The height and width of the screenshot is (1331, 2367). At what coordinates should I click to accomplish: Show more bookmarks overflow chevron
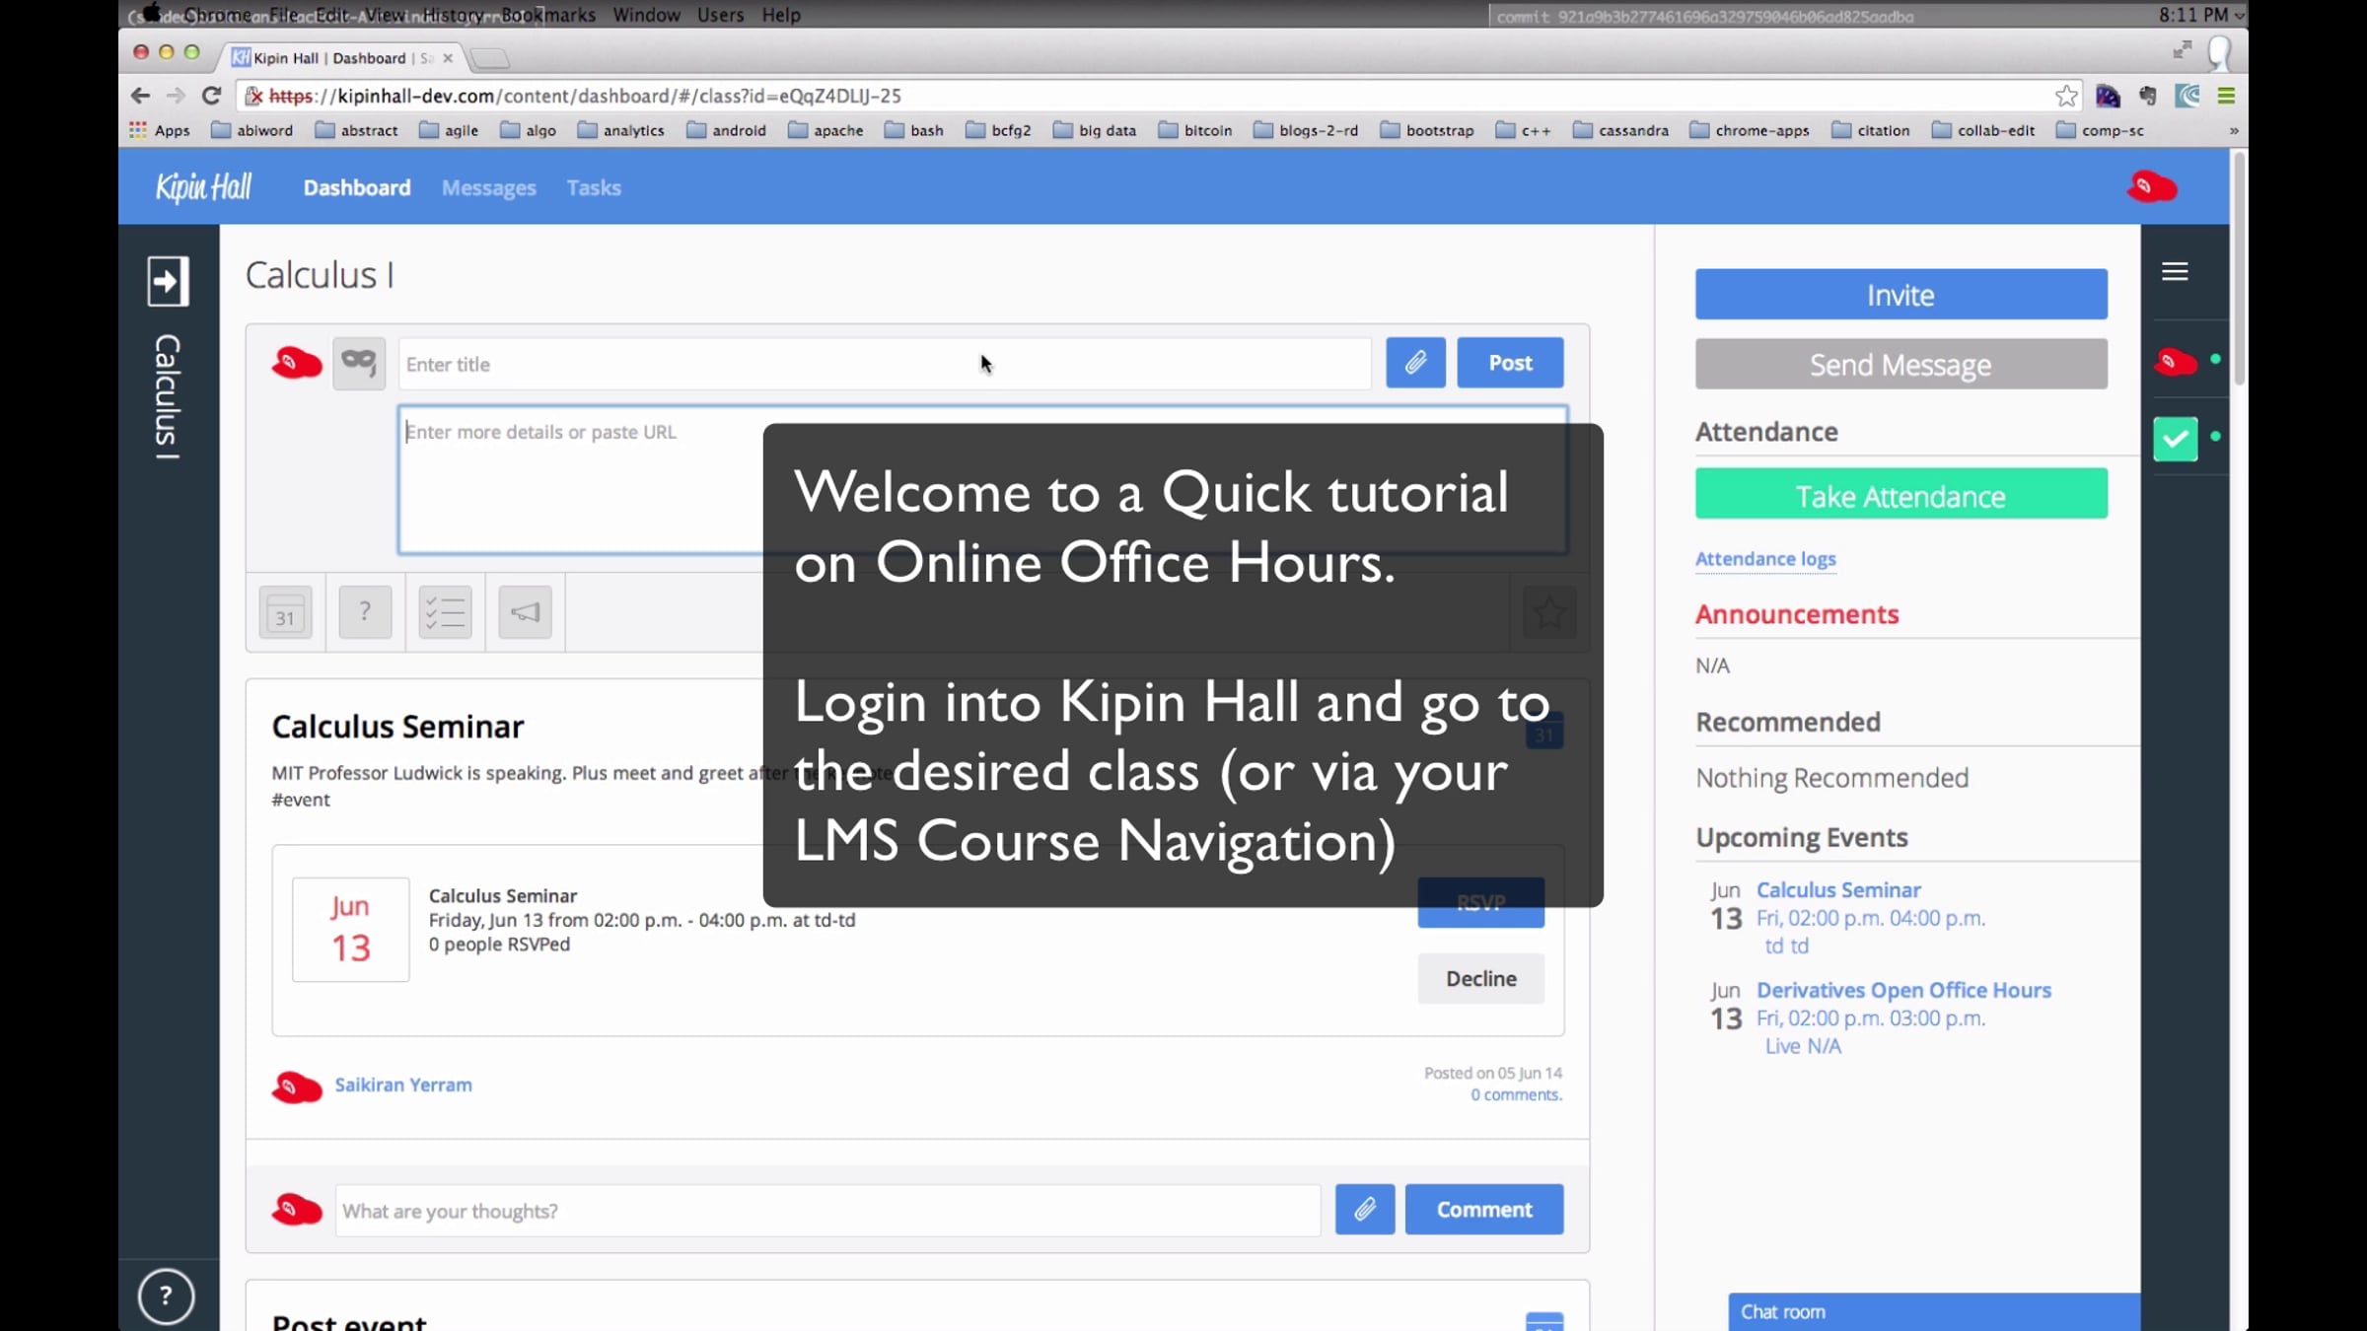coord(2234,130)
